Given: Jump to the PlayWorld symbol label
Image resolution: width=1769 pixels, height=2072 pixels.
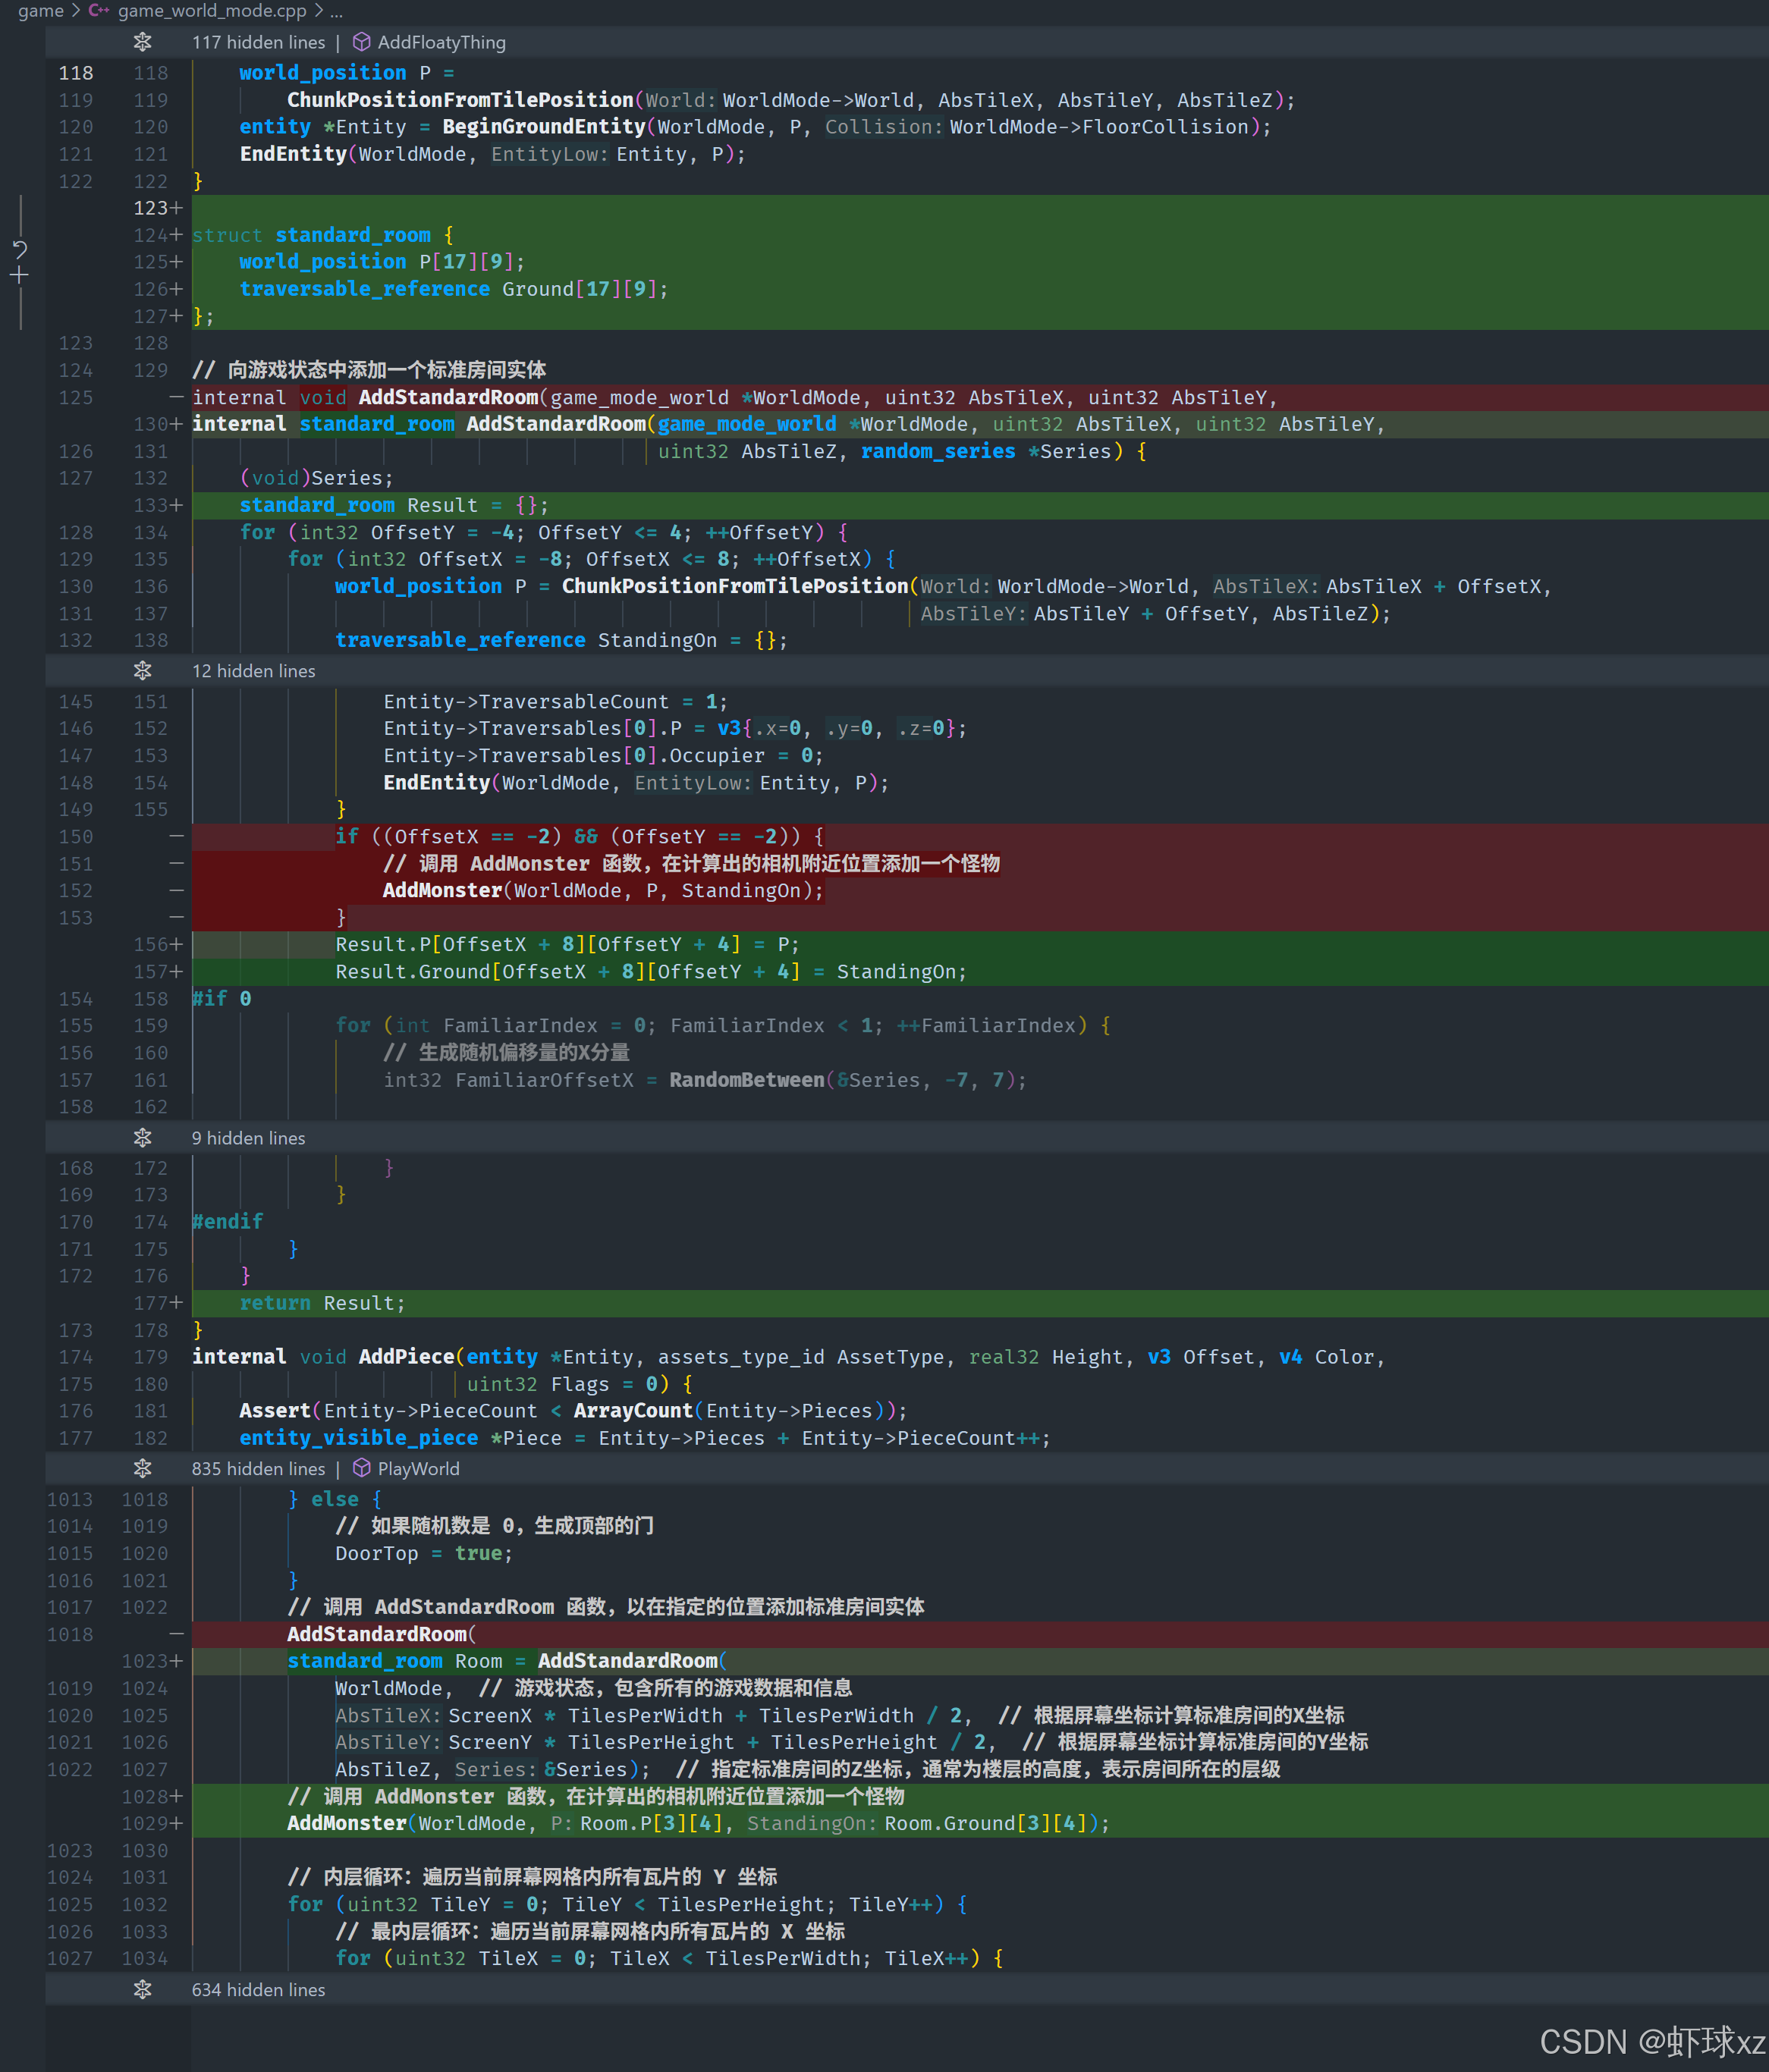Looking at the screenshot, I should point(418,1468).
